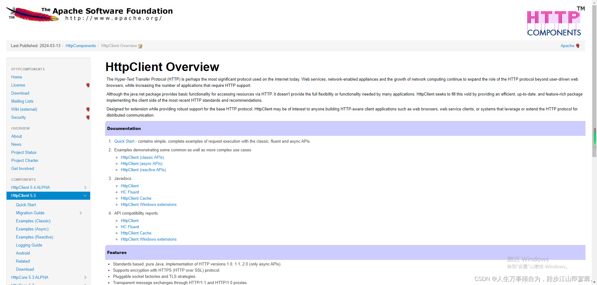Click the HttpClient Overview page heading
This screenshot has height=285, width=597.
(x=162, y=67)
